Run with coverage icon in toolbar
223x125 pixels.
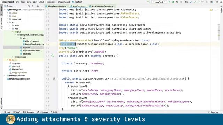click(x=177, y=2)
